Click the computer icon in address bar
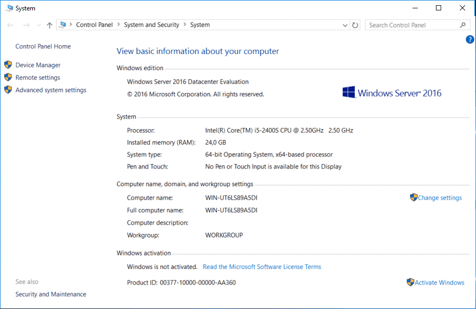Image resolution: width=476 pixels, height=309 pixels. [63, 24]
